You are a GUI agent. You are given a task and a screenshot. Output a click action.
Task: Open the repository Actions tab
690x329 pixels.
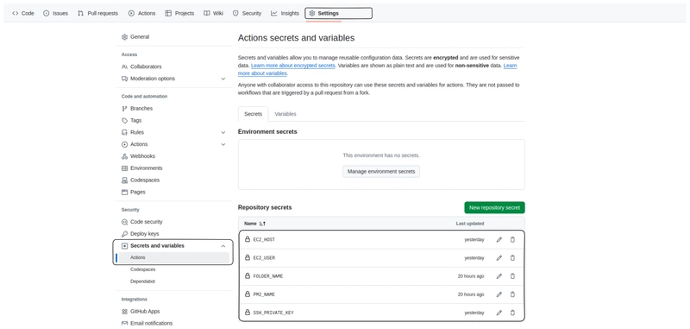pyautogui.click(x=141, y=13)
